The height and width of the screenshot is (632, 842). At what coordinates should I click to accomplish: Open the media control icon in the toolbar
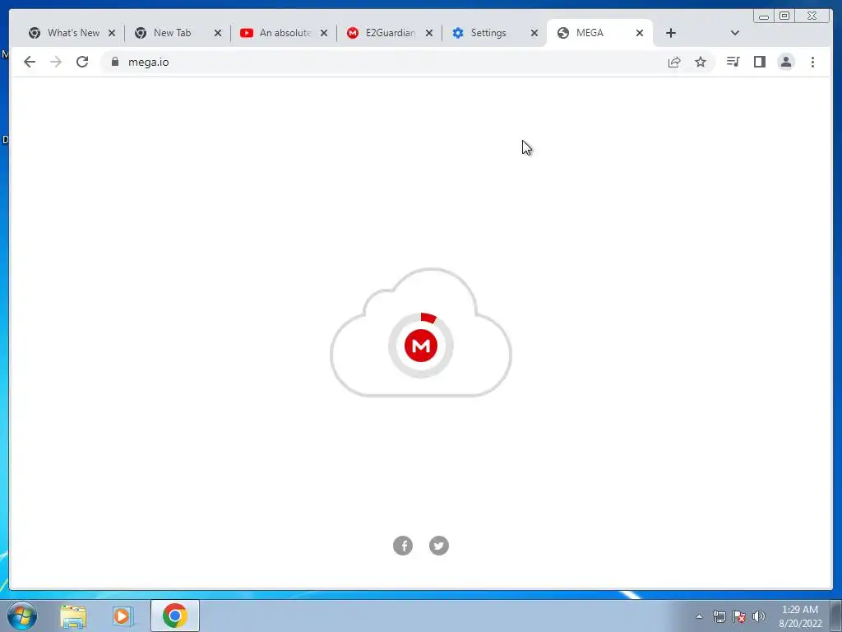(733, 62)
